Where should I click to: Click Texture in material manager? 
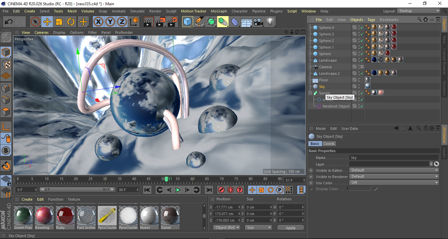pyautogui.click(x=74, y=199)
